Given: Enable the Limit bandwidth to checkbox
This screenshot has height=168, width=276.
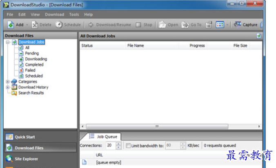Looking at the screenshot, I should click(x=128, y=146).
